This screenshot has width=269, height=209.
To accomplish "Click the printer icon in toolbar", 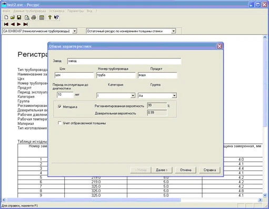I will (34, 17).
